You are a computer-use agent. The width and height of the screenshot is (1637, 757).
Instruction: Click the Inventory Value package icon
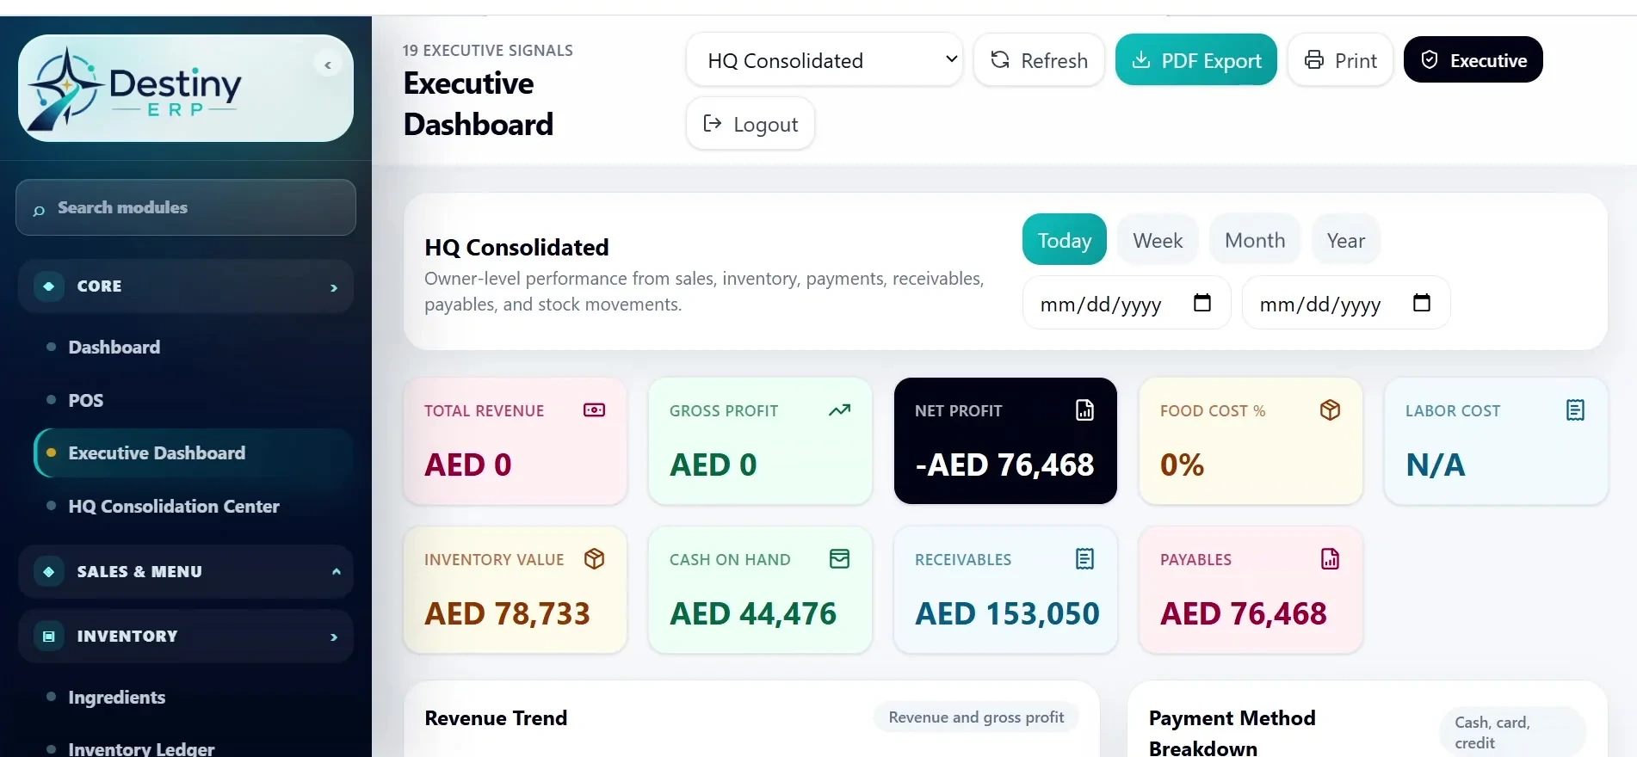594,559
